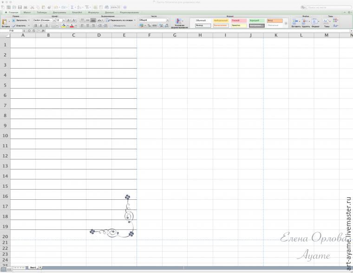Click the fx insert function icon
Image resolution: width=353 pixels, height=273 pixels.
pos(43,31)
